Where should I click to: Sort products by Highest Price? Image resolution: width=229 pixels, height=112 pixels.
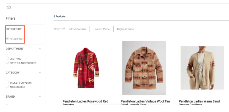pos(125,29)
